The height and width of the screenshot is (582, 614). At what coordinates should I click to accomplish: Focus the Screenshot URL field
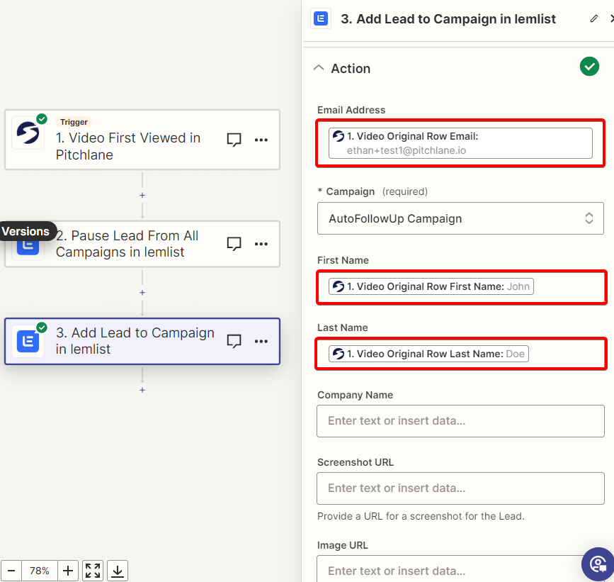tap(460, 488)
